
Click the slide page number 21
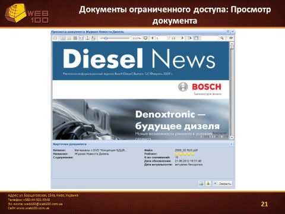(x=264, y=204)
